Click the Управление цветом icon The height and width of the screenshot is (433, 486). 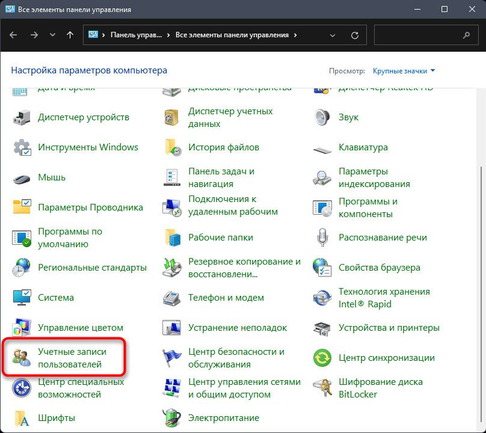click(x=22, y=328)
